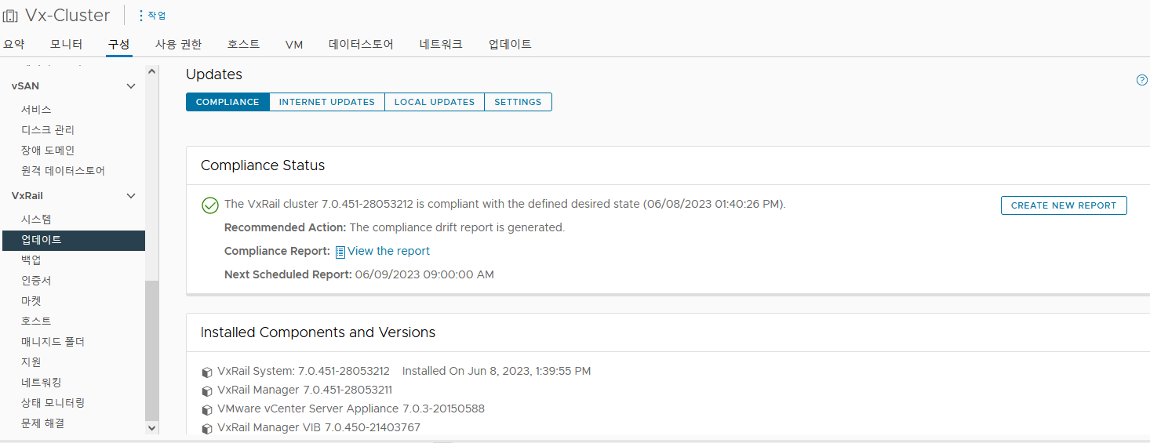This screenshot has width=1150, height=443.
Task: Open the 네트워크 tab
Action: pyautogui.click(x=441, y=45)
